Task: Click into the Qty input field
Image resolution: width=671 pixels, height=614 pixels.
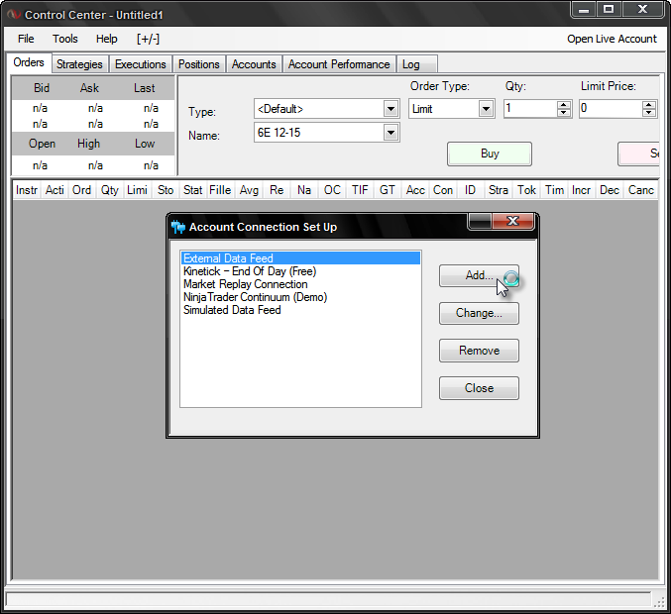Action: (530, 109)
